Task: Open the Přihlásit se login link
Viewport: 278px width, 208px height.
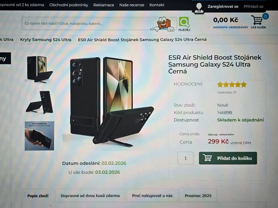Action: (253, 7)
